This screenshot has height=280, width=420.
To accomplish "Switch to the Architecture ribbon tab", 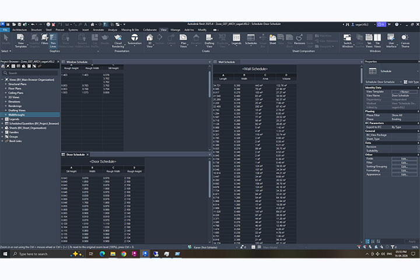I will tap(20, 30).
